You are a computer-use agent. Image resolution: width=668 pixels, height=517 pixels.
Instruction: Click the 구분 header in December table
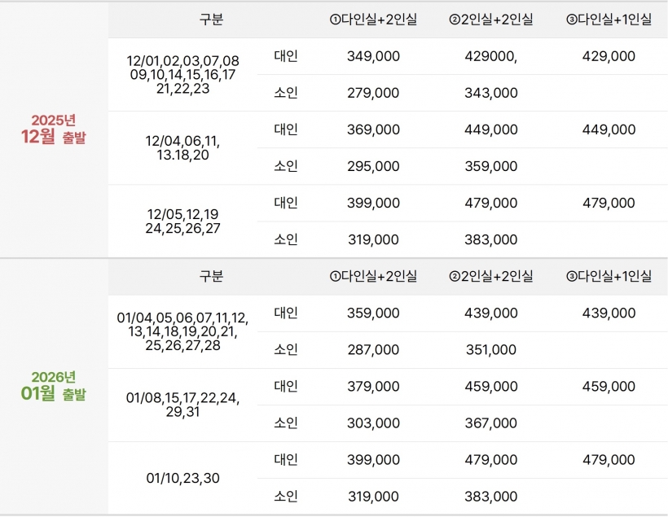coord(211,20)
